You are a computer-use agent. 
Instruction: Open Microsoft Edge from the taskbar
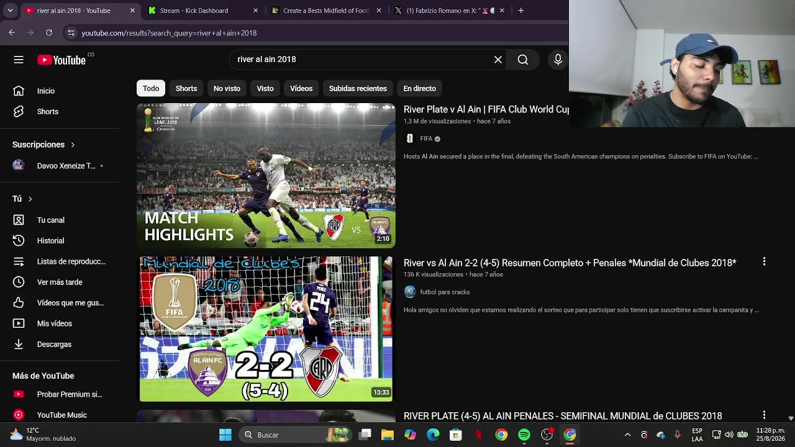[x=433, y=435]
